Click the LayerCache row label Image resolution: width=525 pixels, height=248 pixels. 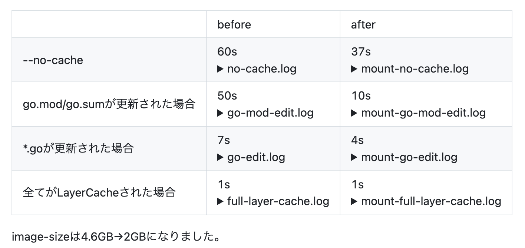pos(99,192)
